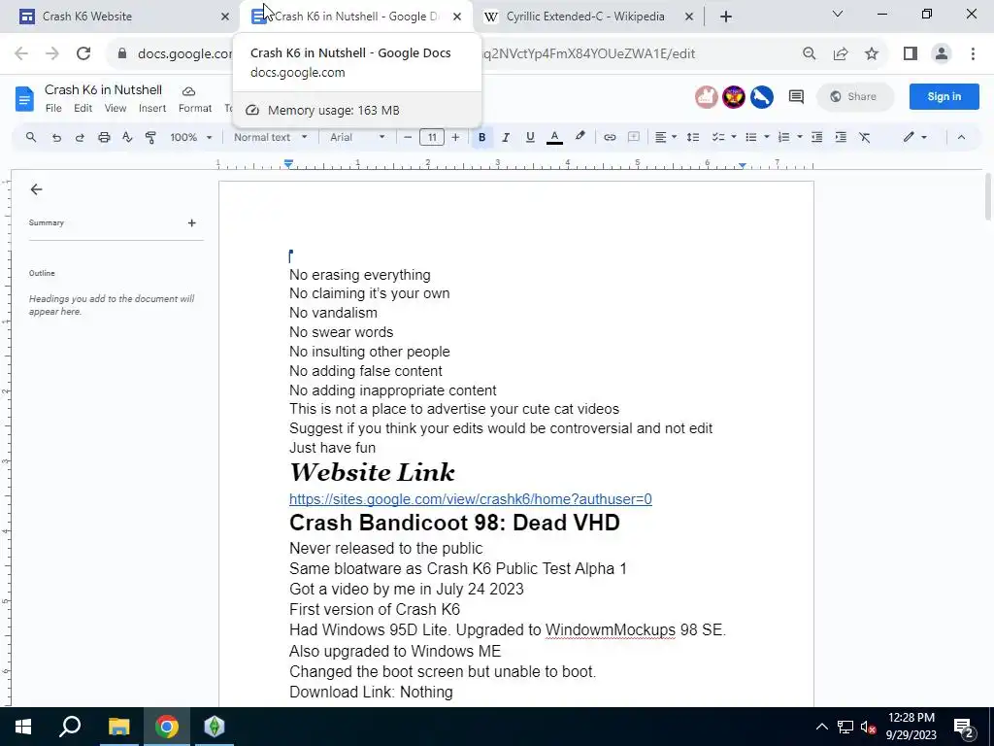Viewport: 994px width, 746px height.
Task: Open the Windows Start menu
Action: pos(23,727)
